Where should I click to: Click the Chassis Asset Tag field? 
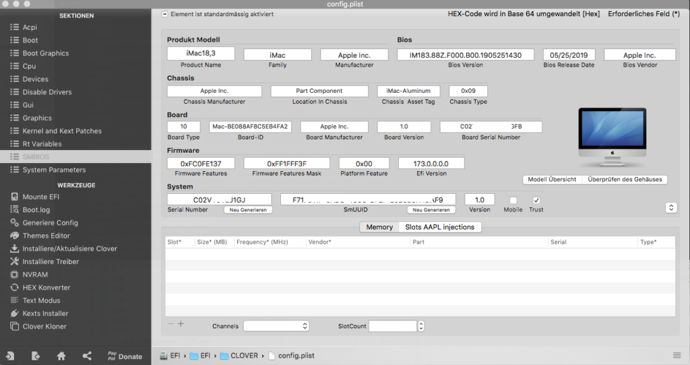(408, 91)
